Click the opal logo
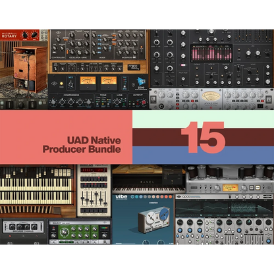Screen dimensions: 274x274 [x=186, y=197]
